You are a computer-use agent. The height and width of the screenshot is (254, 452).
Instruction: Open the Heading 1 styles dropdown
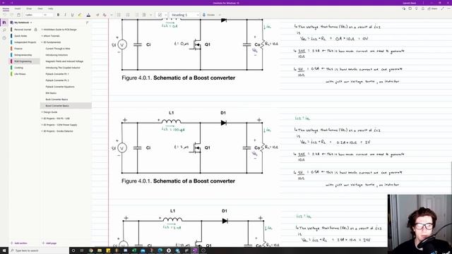[x=184, y=15]
